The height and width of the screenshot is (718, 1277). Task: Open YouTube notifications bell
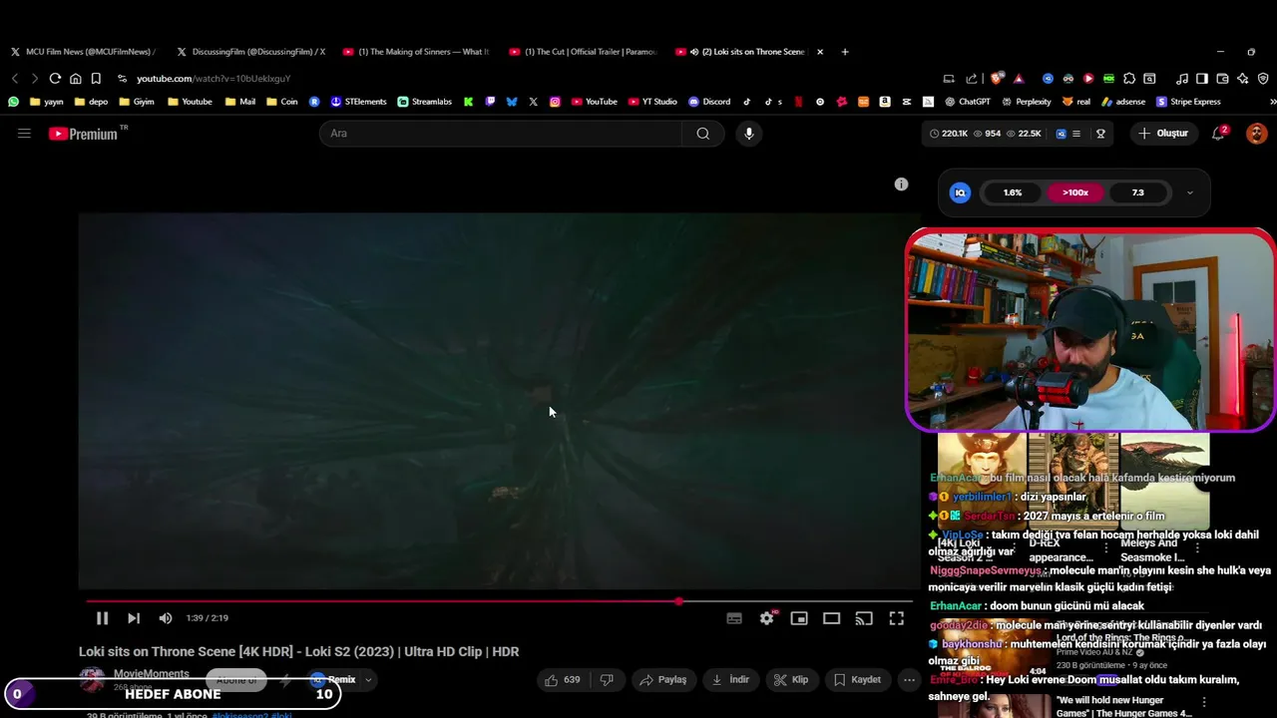(1218, 134)
